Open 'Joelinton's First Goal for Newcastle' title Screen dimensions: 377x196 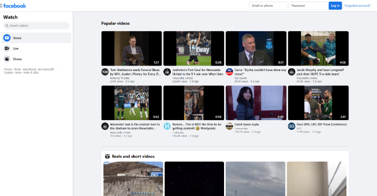point(198,72)
